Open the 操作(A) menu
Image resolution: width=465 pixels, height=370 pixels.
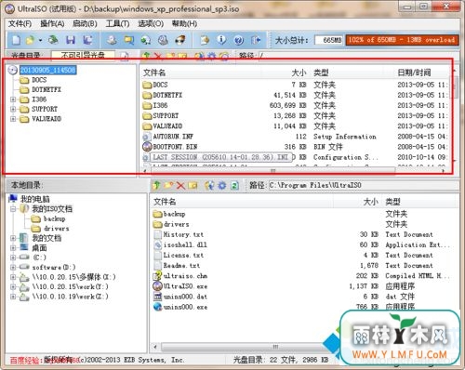tap(52, 23)
